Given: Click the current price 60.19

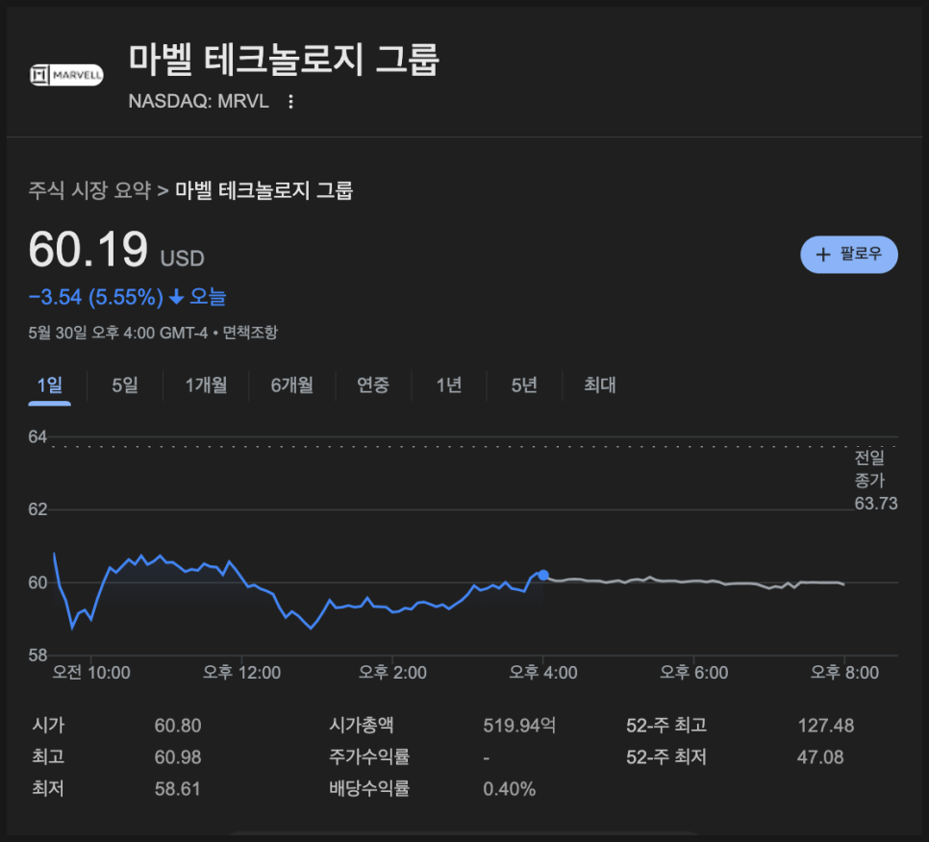Looking at the screenshot, I should click(88, 249).
